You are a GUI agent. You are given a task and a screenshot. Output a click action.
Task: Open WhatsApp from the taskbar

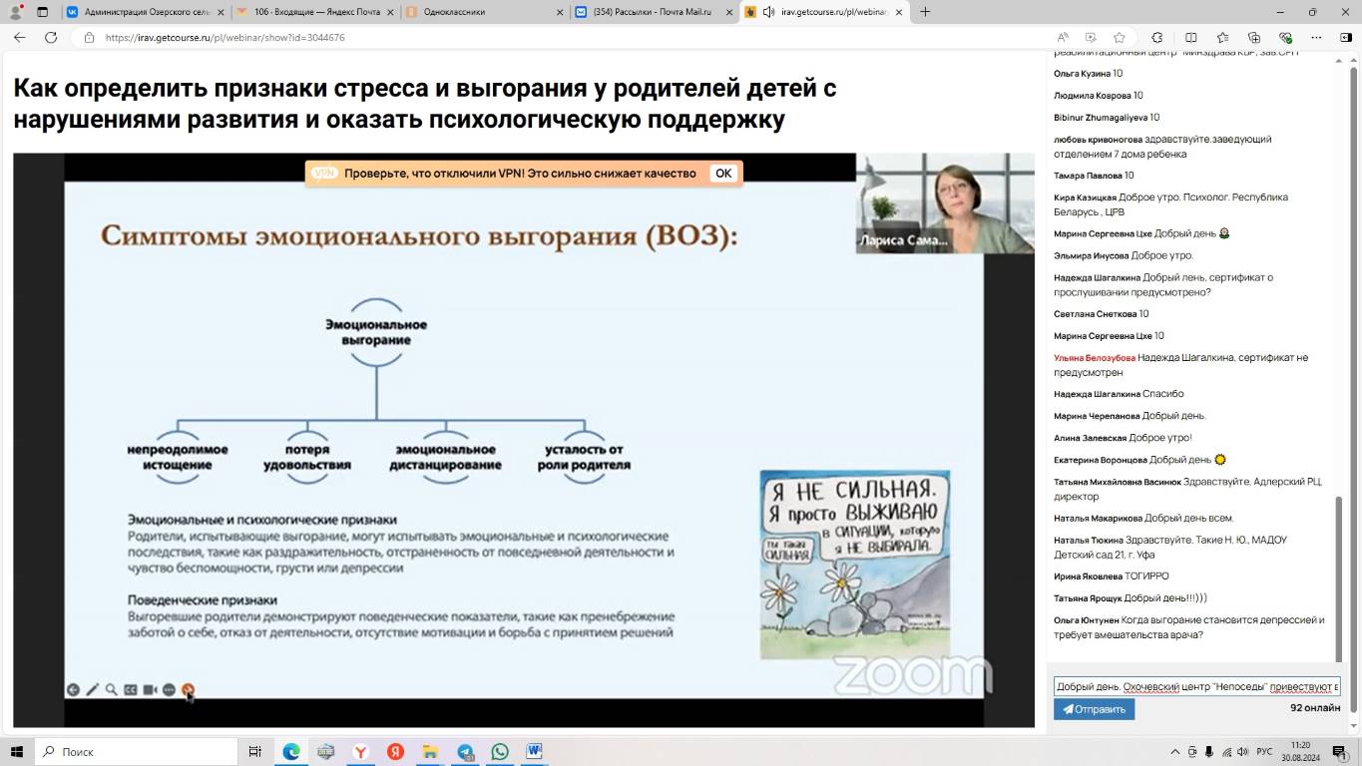pos(500,751)
